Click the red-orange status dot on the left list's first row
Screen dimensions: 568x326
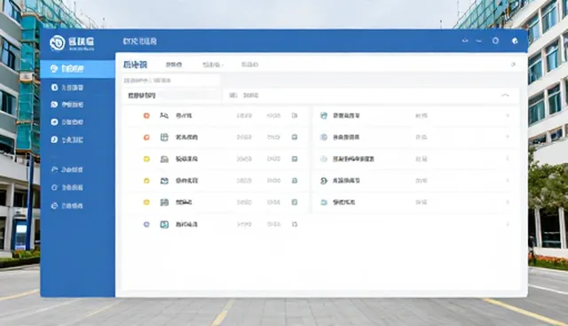[x=146, y=116]
